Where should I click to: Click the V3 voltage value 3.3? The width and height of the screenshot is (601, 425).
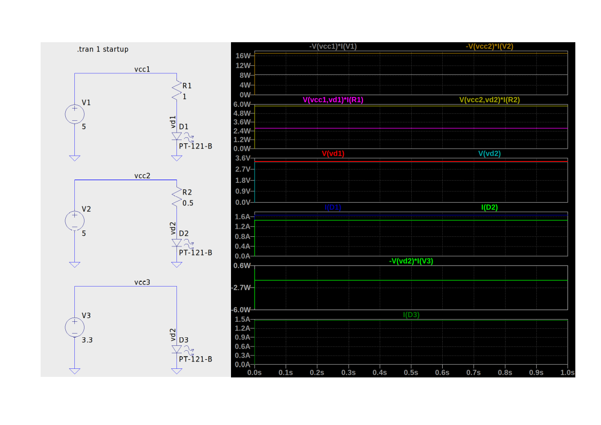point(87,340)
